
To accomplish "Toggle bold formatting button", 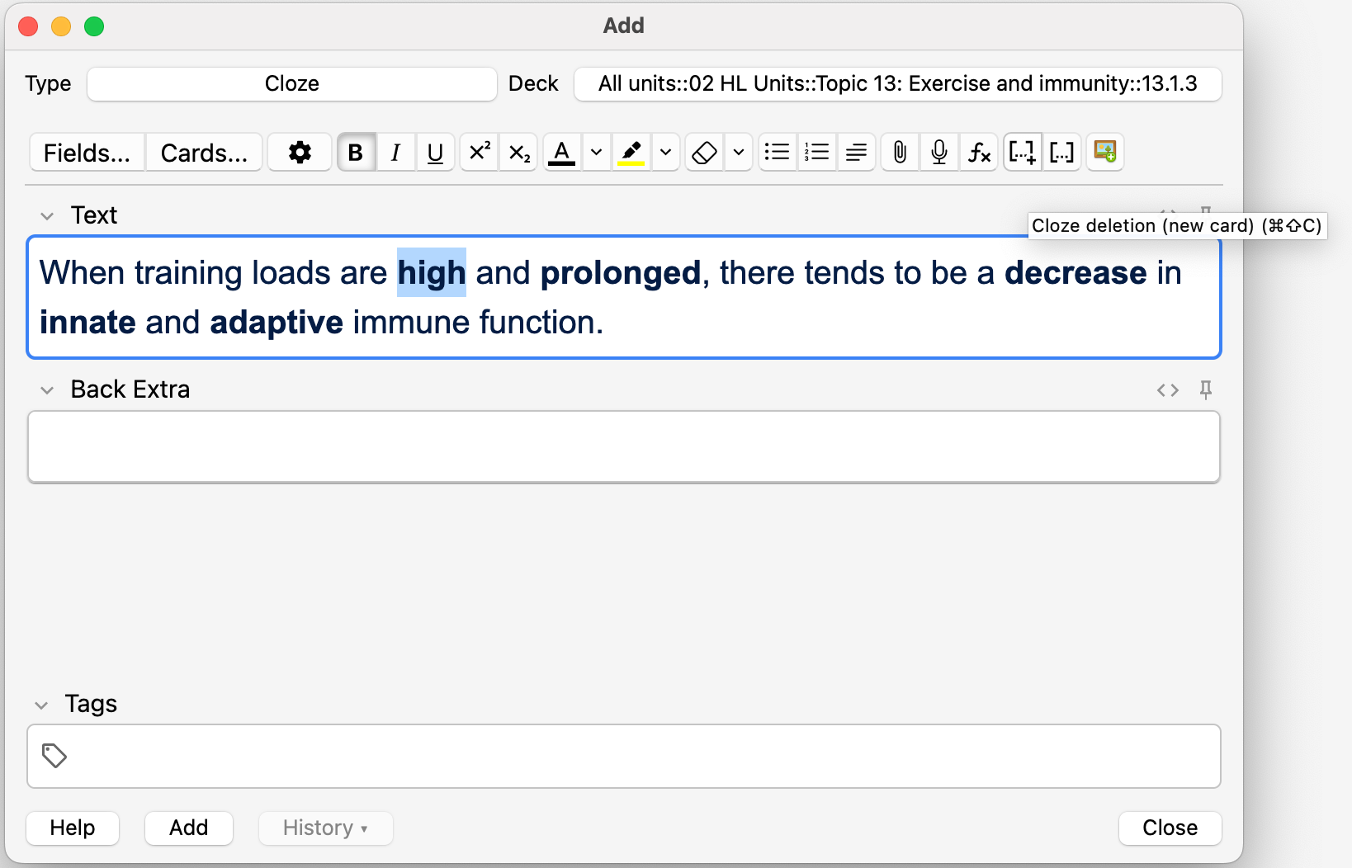I will click(x=356, y=153).
